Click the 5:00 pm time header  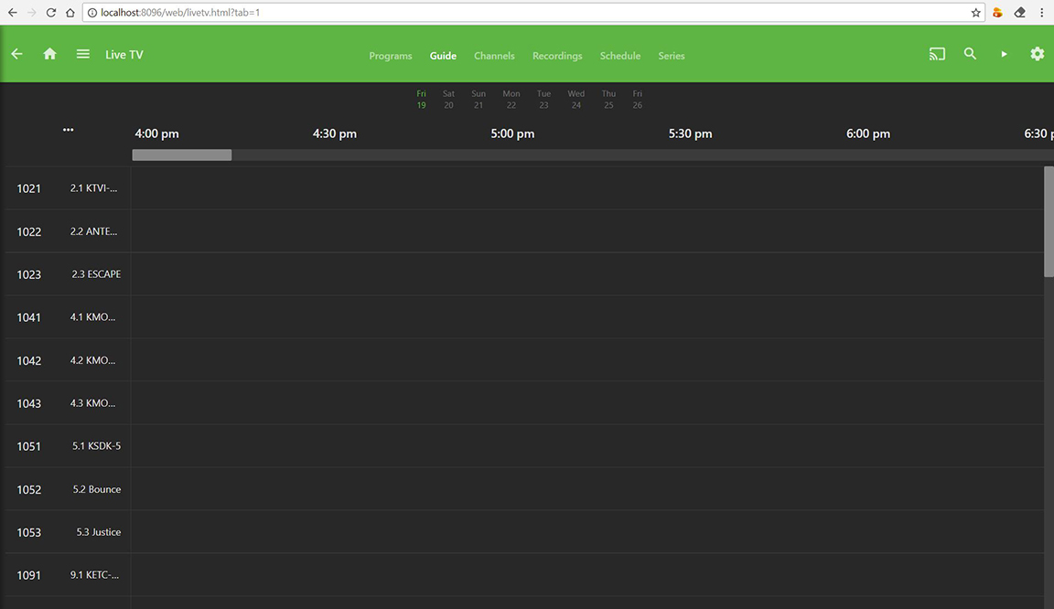point(512,134)
